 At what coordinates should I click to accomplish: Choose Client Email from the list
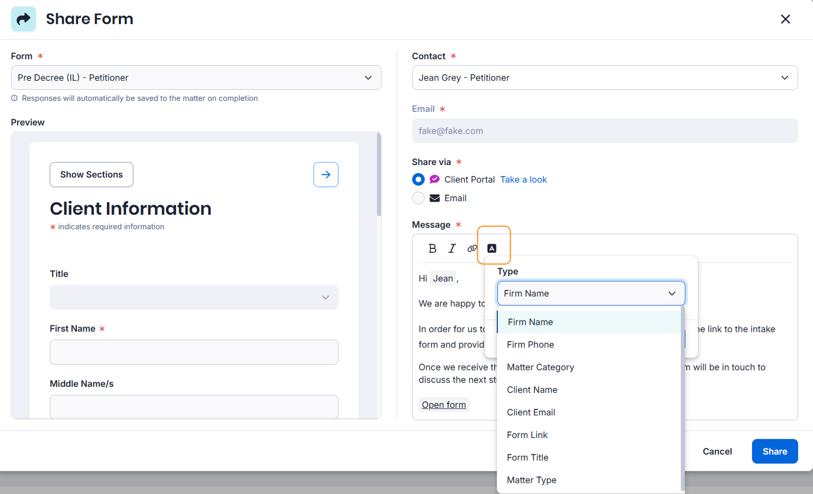[x=531, y=412]
